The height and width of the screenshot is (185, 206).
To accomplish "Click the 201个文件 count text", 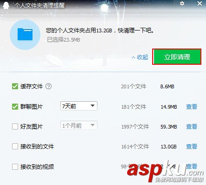I will pos(134,86).
